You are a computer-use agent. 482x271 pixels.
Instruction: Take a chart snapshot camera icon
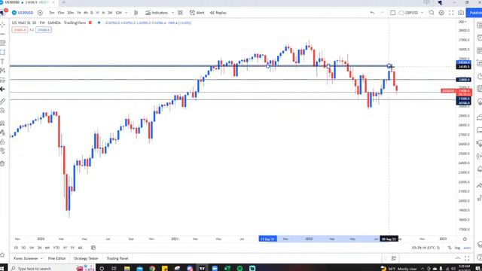coord(460,13)
